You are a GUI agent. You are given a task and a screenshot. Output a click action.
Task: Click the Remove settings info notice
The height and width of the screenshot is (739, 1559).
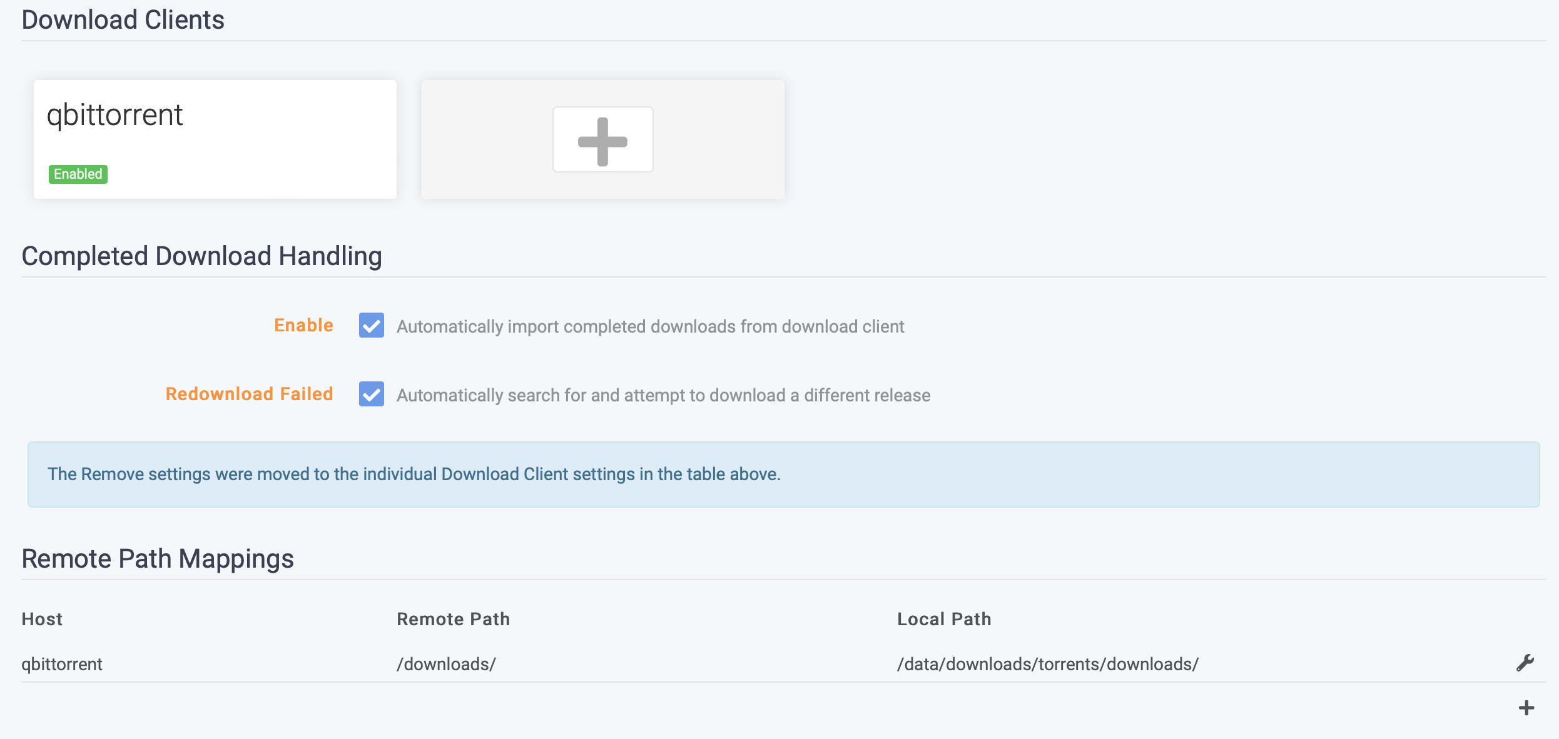coord(784,475)
